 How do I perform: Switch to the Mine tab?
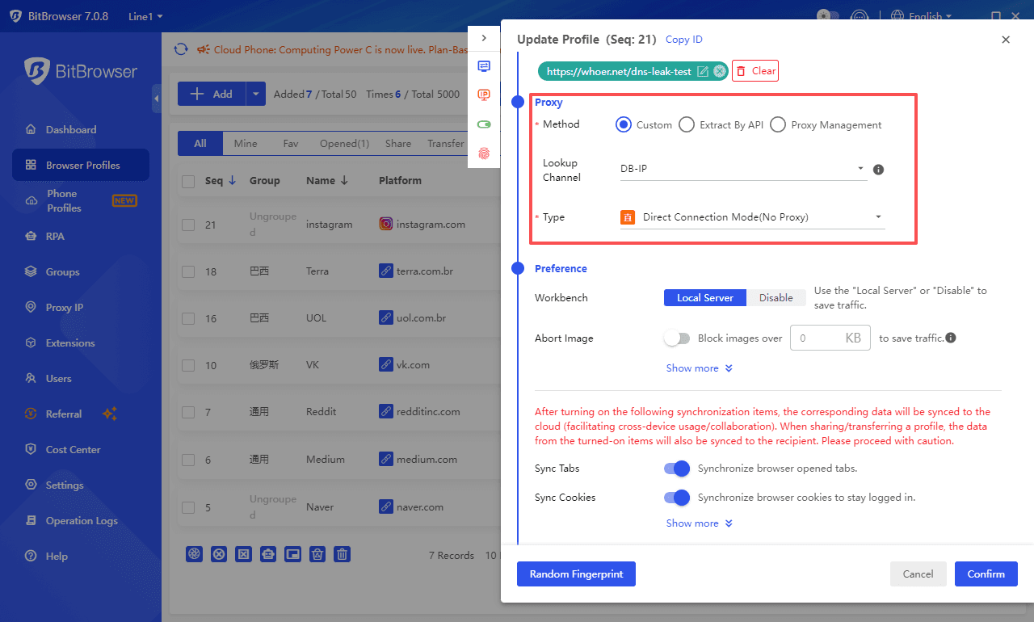246,144
